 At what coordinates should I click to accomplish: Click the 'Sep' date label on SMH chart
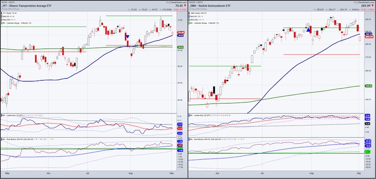359,173
